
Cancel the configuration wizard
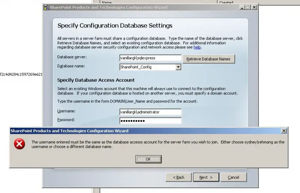point(233,177)
